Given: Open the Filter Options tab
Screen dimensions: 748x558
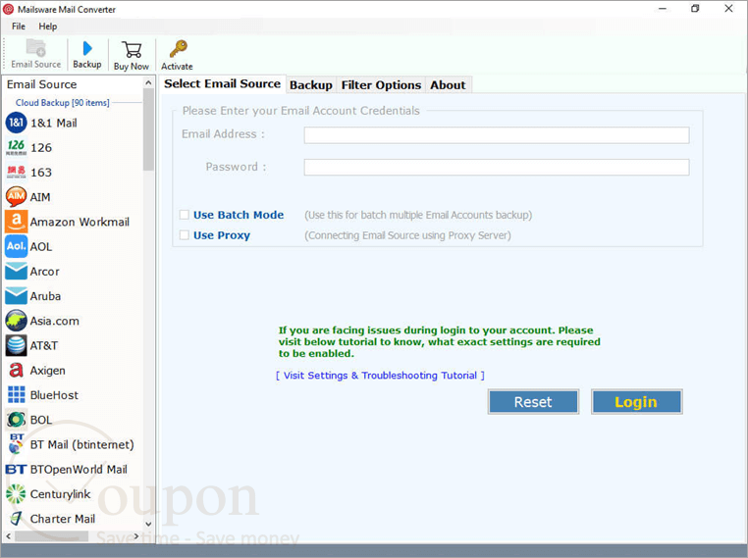Looking at the screenshot, I should (381, 84).
